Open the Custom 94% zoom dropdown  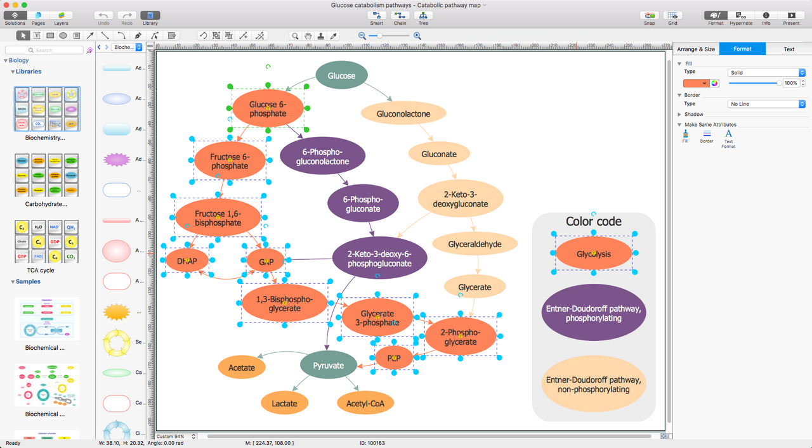[x=176, y=437]
